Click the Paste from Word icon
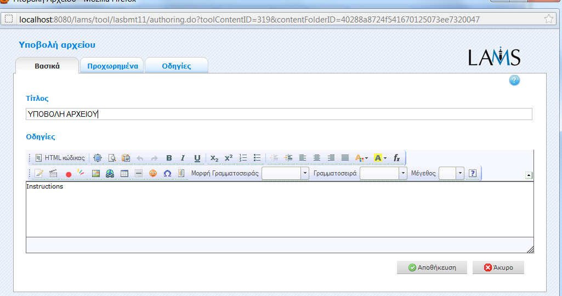The width and height of the screenshot is (562, 296). pos(126,158)
